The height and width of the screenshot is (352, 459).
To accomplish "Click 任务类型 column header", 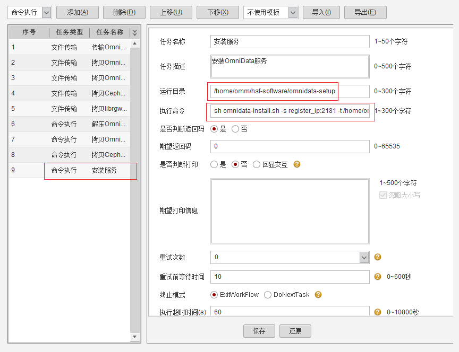I will [70, 32].
